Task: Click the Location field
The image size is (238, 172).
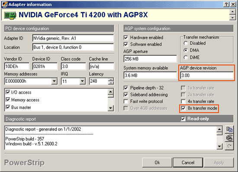Action: [73, 47]
